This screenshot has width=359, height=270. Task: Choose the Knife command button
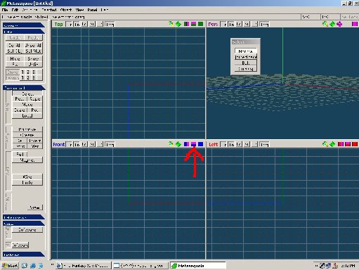point(27,183)
